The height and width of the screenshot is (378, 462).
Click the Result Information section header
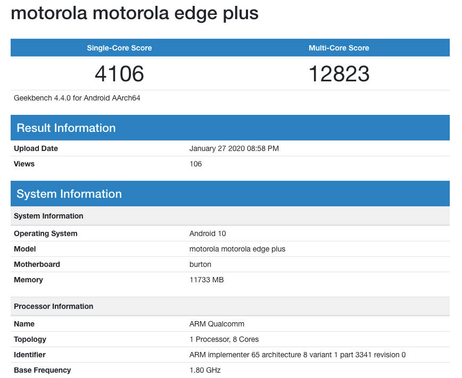67,128
